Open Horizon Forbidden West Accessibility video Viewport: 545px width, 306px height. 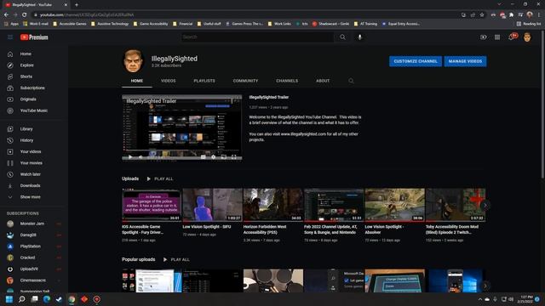pos(272,205)
